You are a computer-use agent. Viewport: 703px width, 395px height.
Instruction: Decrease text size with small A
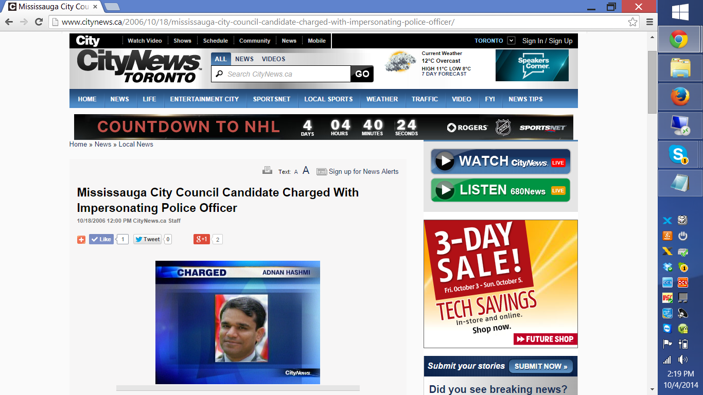click(x=296, y=172)
